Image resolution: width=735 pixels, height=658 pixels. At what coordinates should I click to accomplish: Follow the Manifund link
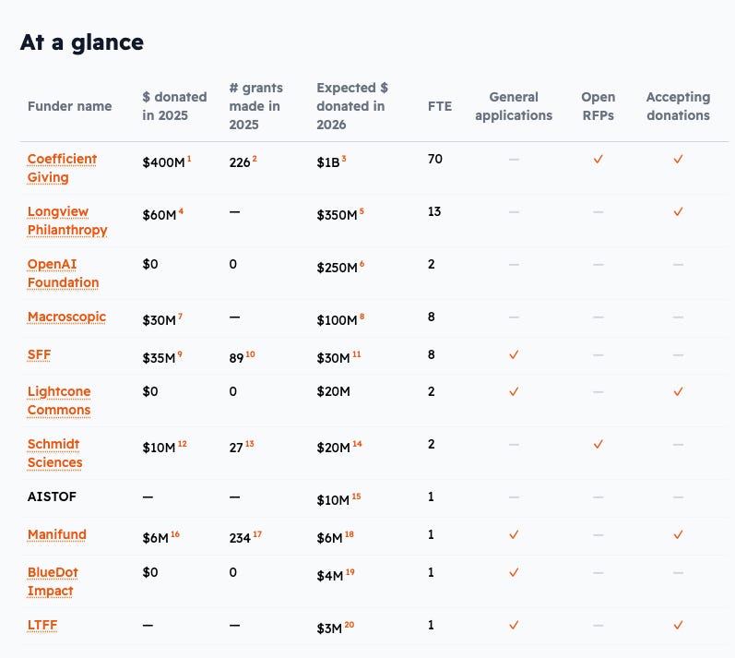point(57,534)
